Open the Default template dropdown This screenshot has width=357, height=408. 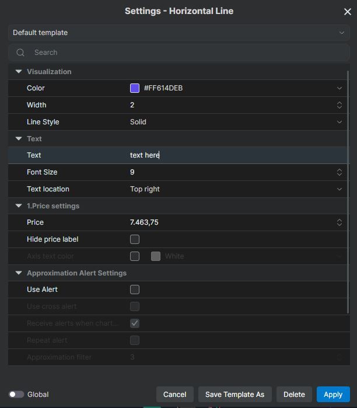coord(179,33)
